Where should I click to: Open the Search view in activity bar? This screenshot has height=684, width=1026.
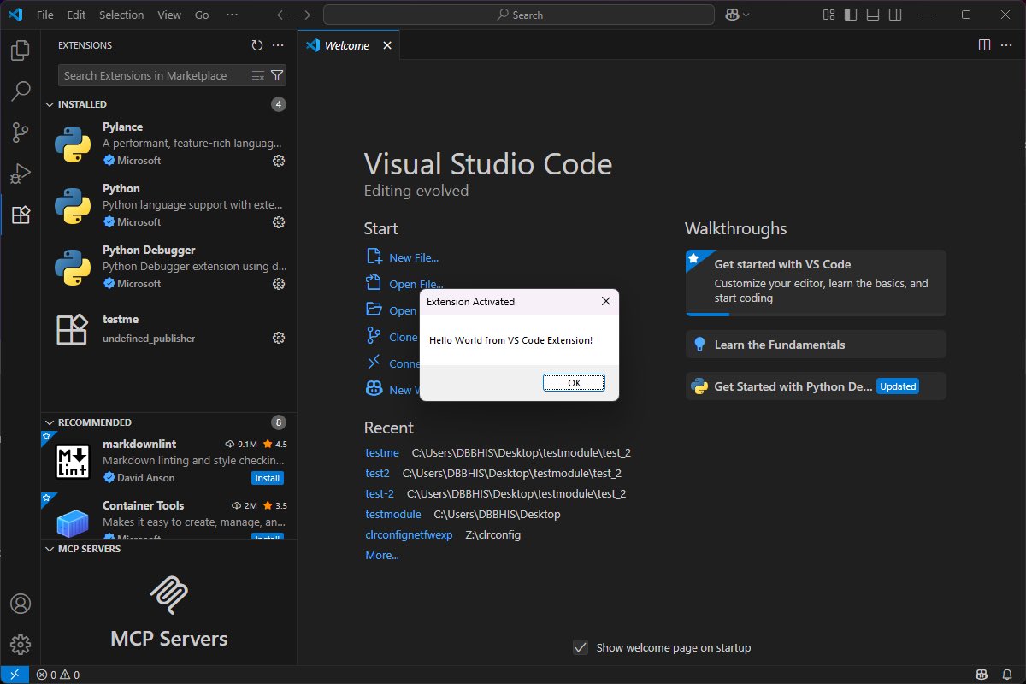click(21, 91)
